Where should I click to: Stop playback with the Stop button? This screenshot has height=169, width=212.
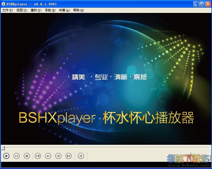27,156
